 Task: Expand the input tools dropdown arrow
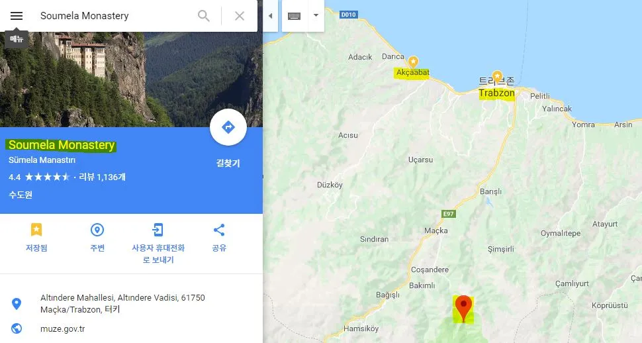coord(316,16)
